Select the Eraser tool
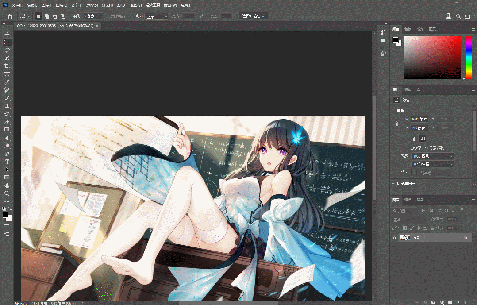The width and height of the screenshot is (477, 305). [7, 122]
